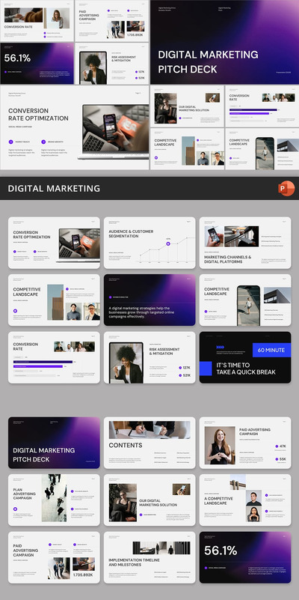Click the 'It's time to take a quick break' text
299x600 pixels.
tap(246, 369)
